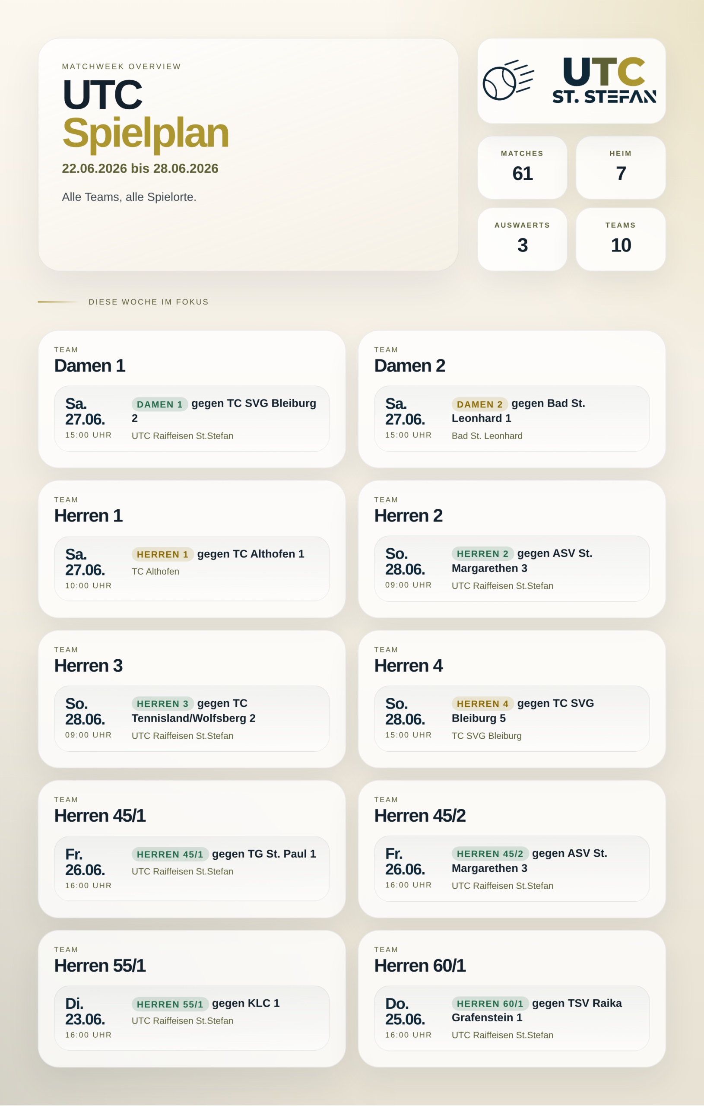Click date range 22.06.2026 bis 28.06.2026
Viewport: 704px width, 1106px height.
pyautogui.click(x=140, y=168)
